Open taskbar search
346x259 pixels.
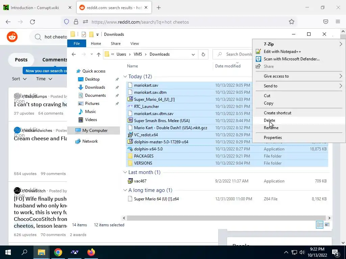click(24, 252)
